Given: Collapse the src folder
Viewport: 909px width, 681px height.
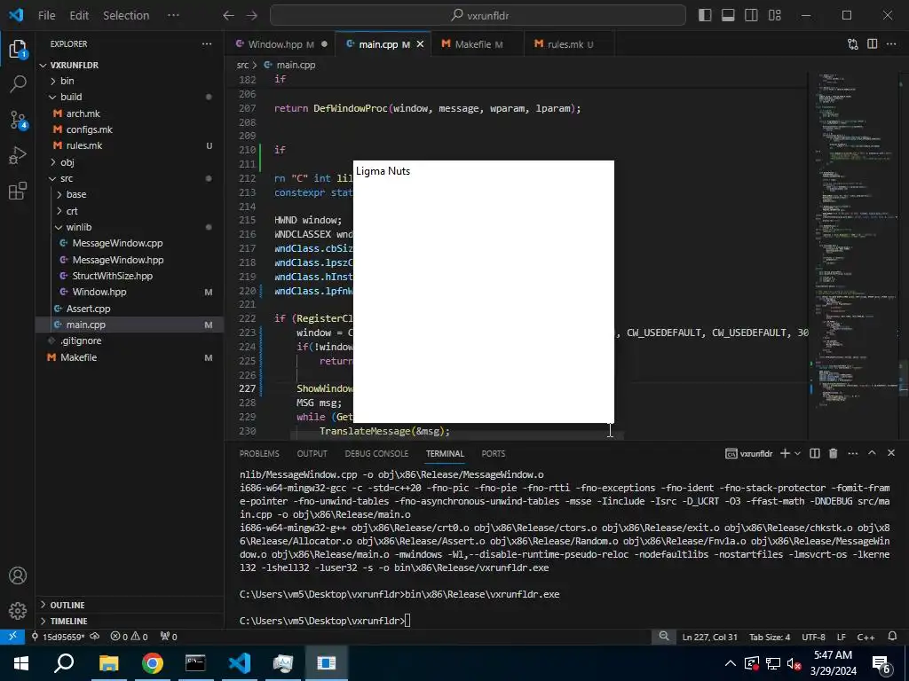Looking at the screenshot, I should click(x=67, y=178).
